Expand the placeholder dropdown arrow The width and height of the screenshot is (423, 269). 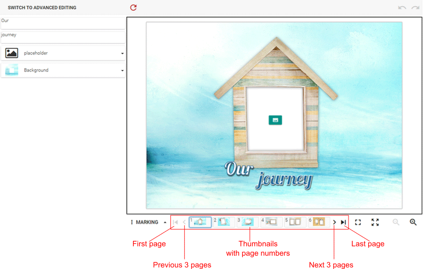tap(122, 53)
